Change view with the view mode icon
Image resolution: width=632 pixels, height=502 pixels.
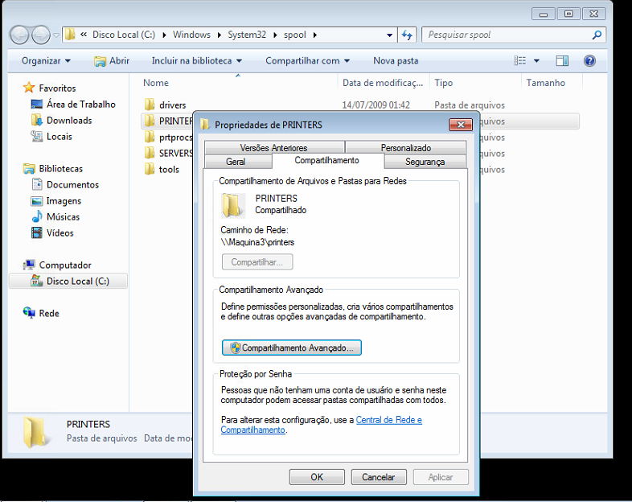(x=520, y=61)
